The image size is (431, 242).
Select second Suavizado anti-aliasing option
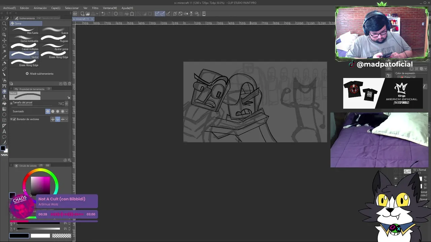(x=53, y=111)
